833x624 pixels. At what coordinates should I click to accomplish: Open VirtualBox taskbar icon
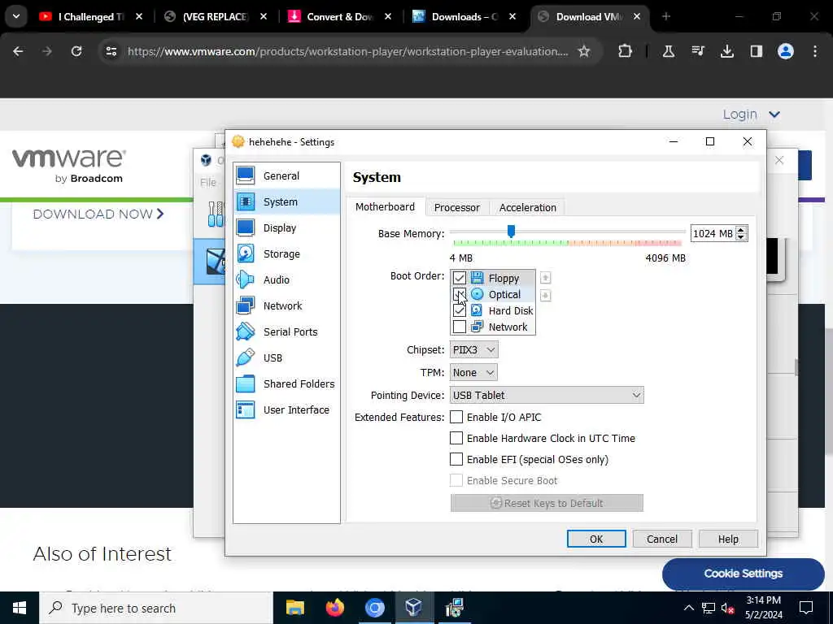click(x=414, y=608)
